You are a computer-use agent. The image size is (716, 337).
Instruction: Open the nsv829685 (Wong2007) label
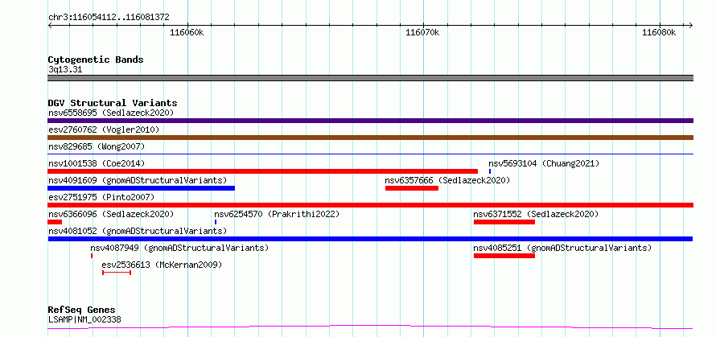(x=97, y=146)
